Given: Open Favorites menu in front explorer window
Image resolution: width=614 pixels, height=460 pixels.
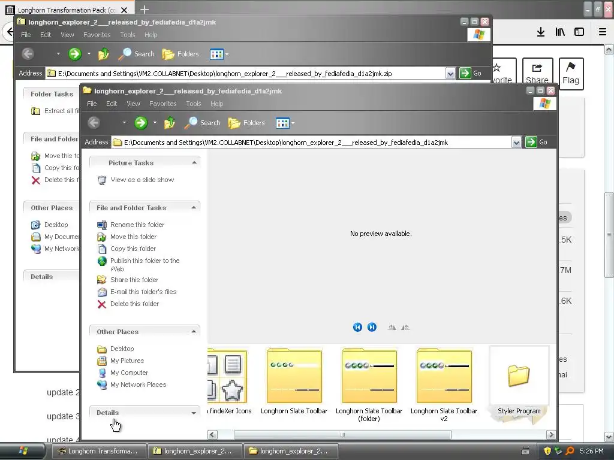Looking at the screenshot, I should (163, 104).
